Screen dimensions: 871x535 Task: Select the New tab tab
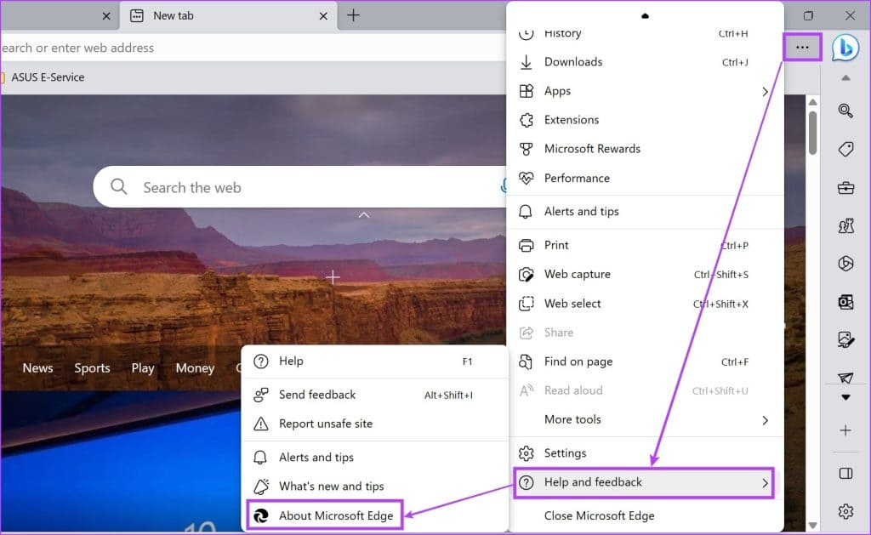228,16
